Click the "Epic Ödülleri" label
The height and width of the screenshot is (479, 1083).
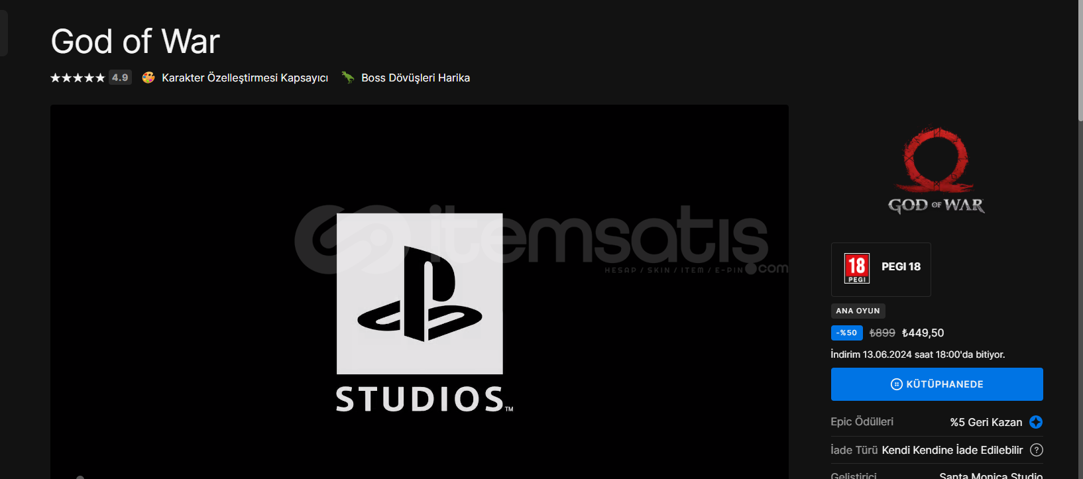[862, 422]
